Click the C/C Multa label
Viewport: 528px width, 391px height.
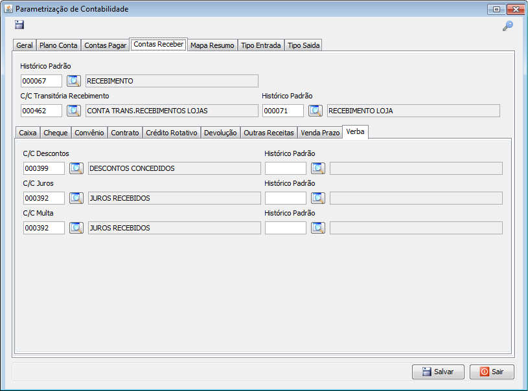(38, 213)
